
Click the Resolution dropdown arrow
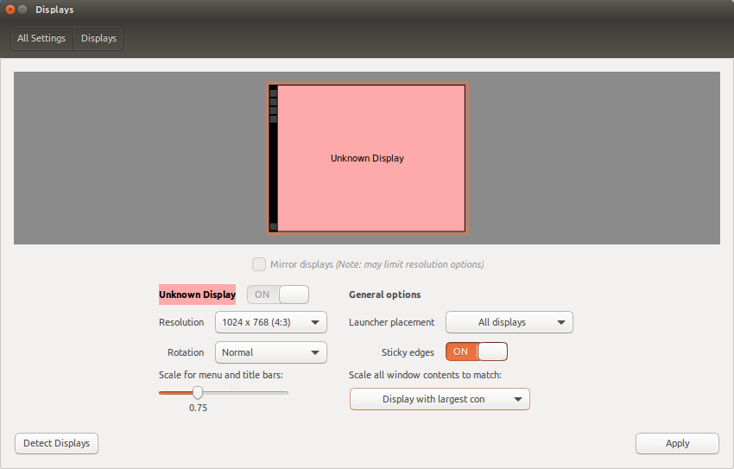pyautogui.click(x=315, y=322)
